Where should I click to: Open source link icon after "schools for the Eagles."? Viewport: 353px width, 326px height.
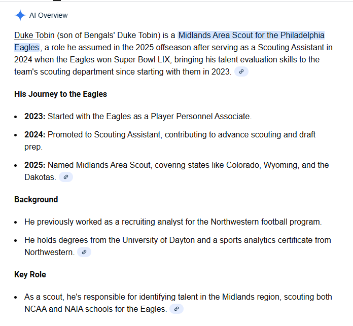pyautogui.click(x=176, y=309)
